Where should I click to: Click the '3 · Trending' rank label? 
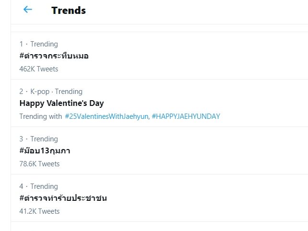click(x=39, y=139)
